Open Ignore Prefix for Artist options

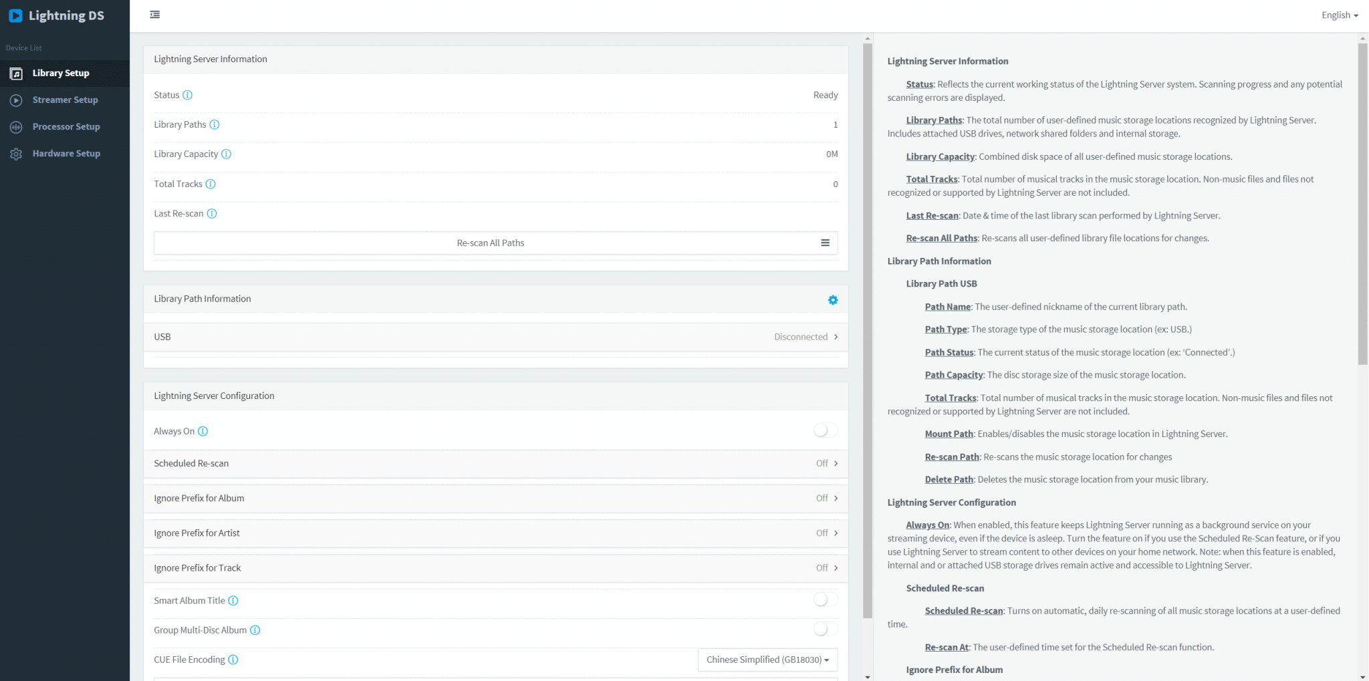coord(496,533)
